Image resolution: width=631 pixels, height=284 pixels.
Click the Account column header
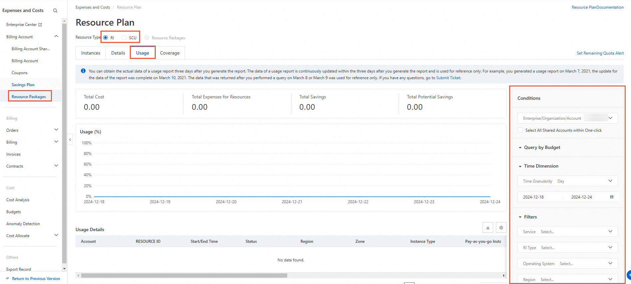[x=88, y=241]
